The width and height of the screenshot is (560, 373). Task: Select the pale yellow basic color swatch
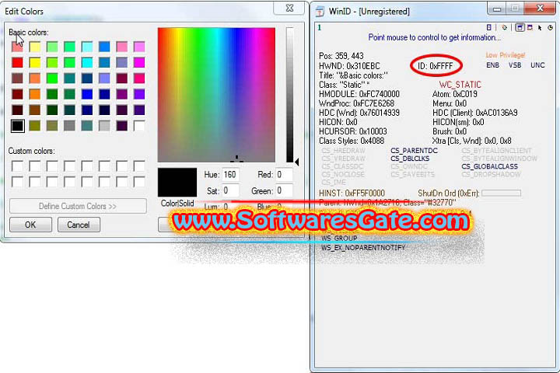click(35, 47)
